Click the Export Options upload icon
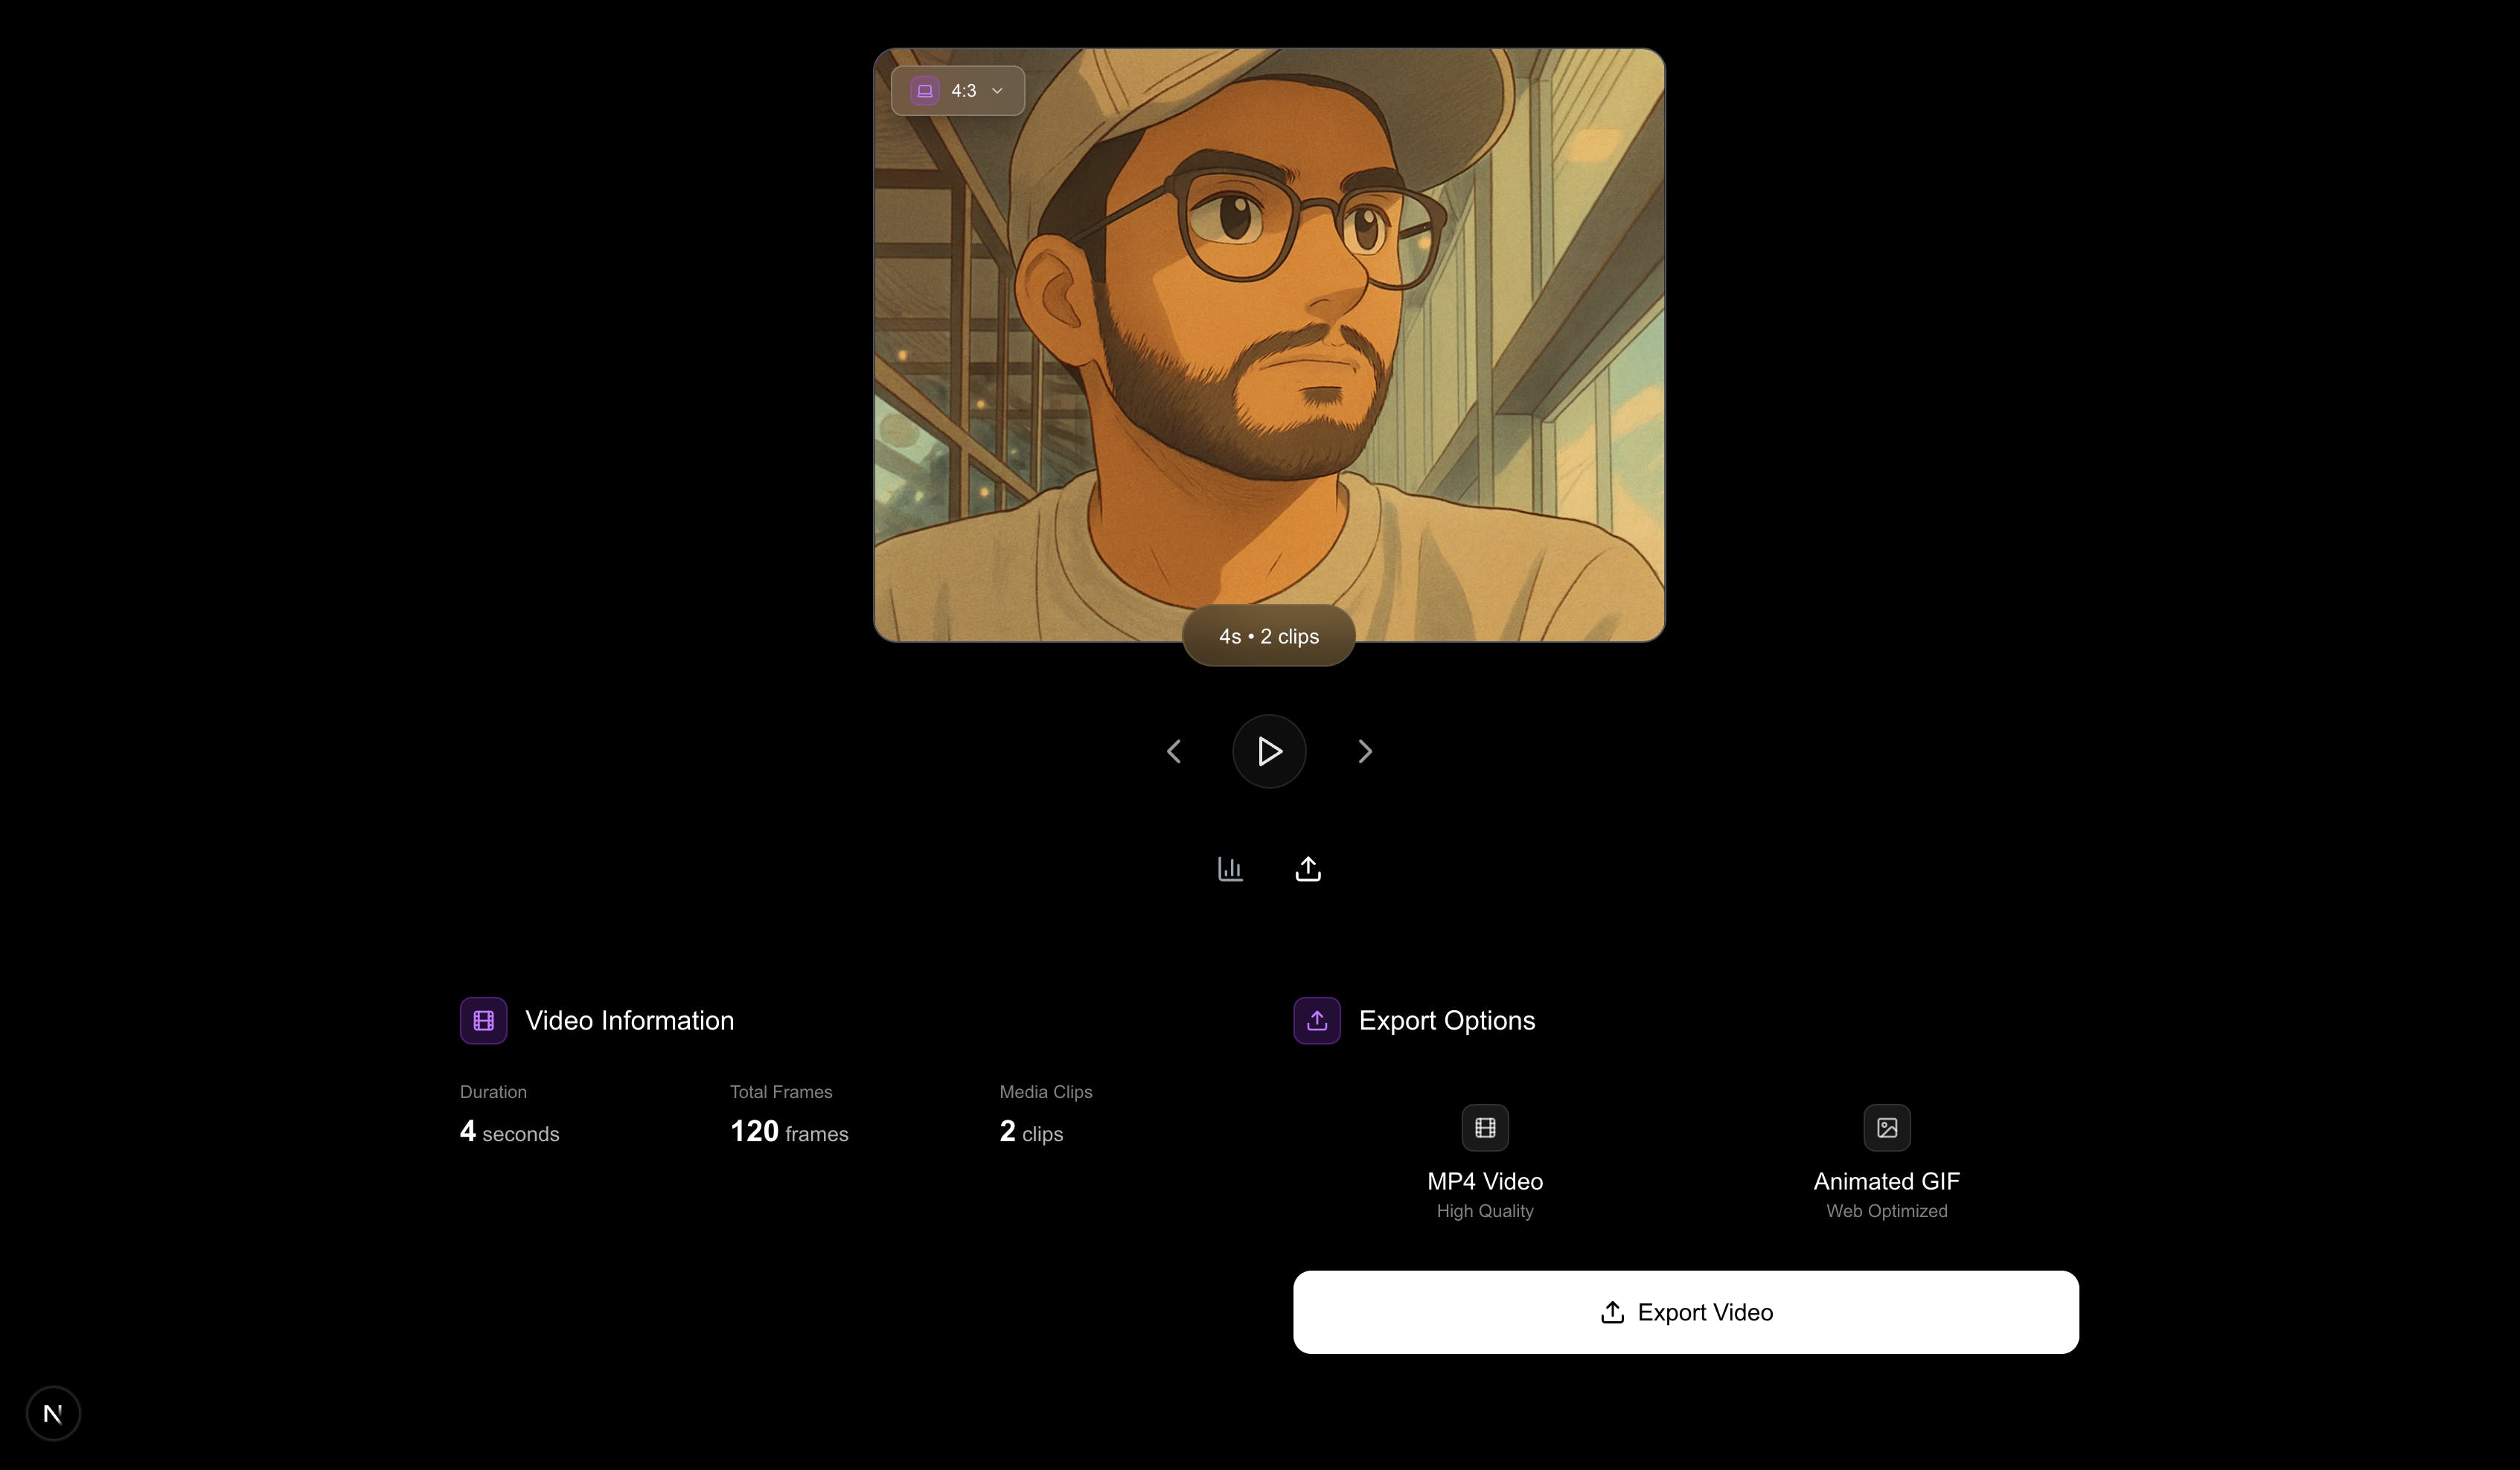2520x1470 pixels. click(x=1317, y=1021)
